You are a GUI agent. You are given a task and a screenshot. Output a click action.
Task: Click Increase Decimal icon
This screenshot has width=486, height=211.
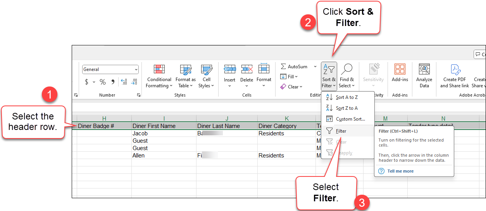tap(124, 82)
